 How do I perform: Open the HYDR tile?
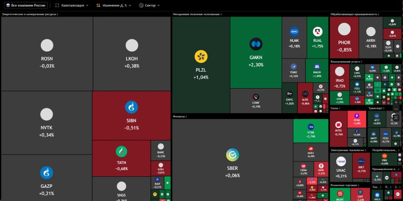pos(340,98)
